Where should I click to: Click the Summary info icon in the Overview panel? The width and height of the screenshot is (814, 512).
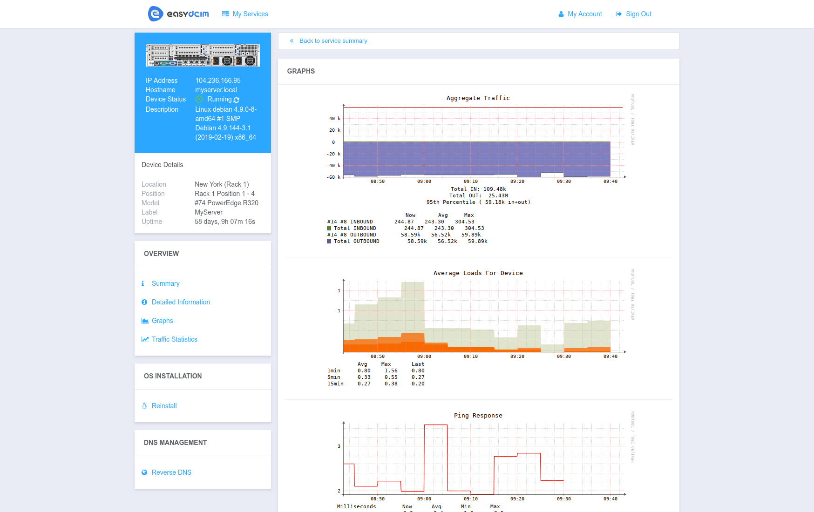[143, 283]
